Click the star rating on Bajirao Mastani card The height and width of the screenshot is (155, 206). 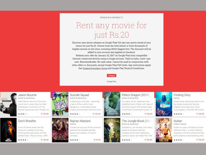pos(75,140)
